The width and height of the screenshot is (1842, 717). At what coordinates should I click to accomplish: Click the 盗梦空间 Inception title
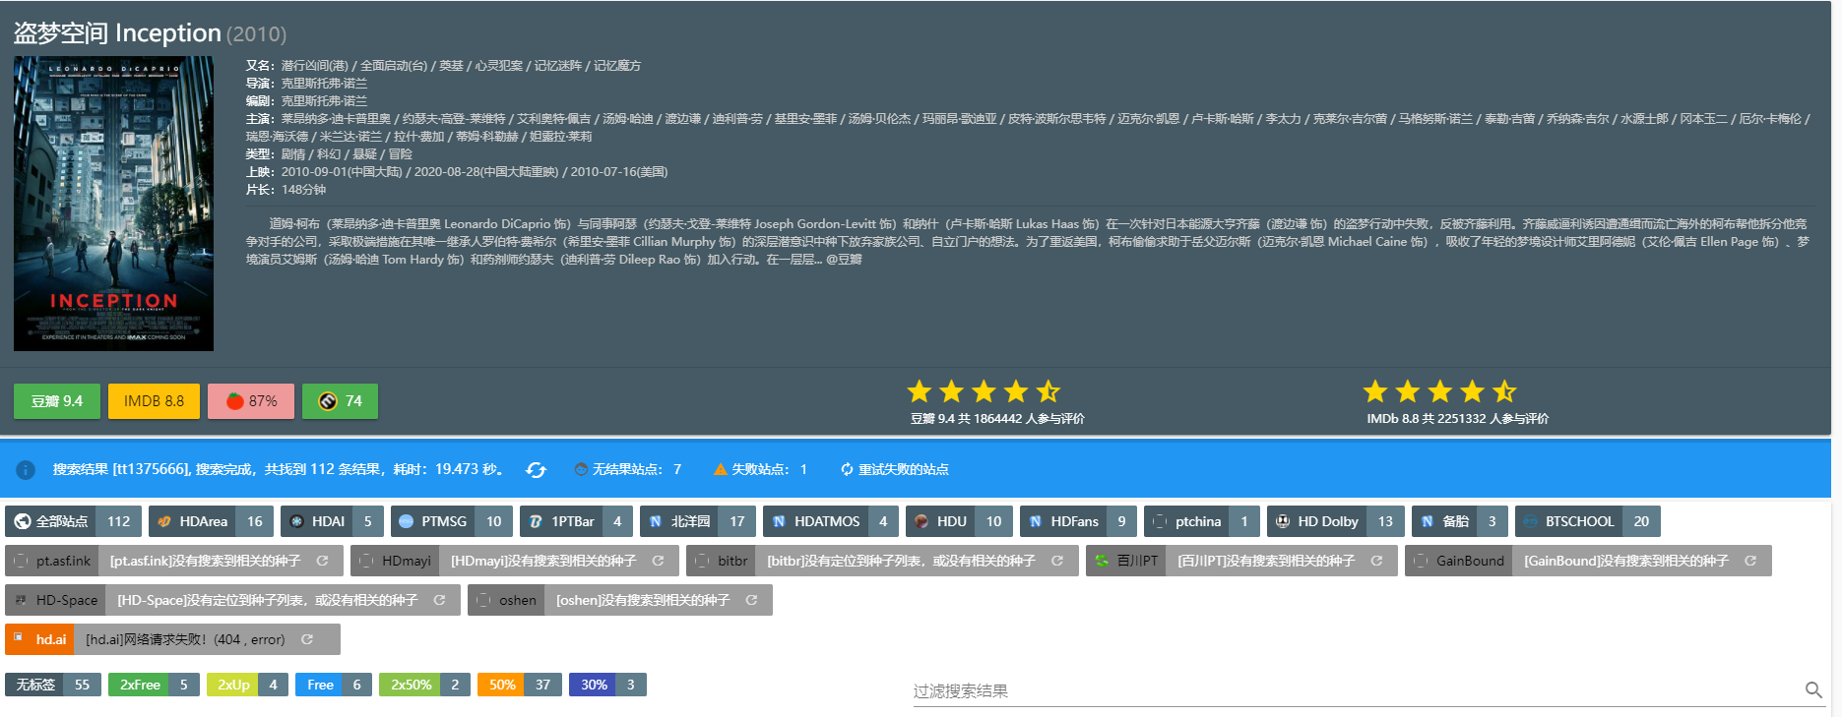(117, 32)
